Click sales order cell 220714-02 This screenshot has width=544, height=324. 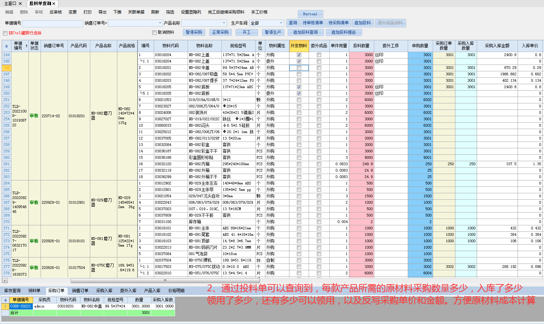pyautogui.click(x=54, y=116)
